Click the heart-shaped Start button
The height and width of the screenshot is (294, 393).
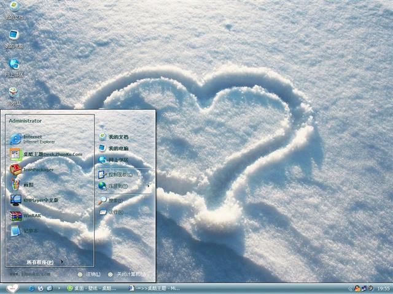[14, 288]
